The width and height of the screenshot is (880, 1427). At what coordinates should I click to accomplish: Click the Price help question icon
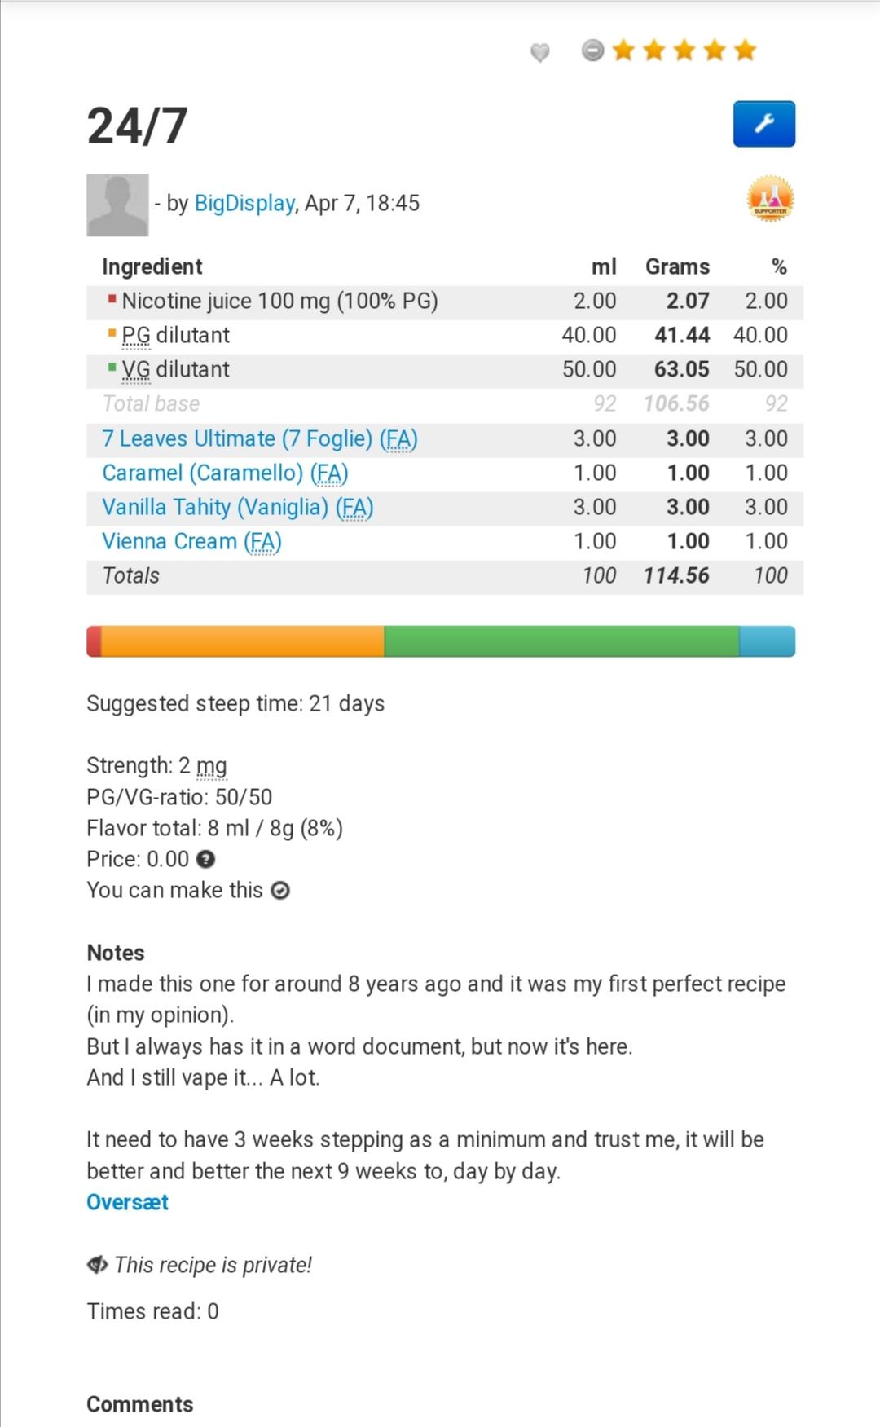coord(206,859)
